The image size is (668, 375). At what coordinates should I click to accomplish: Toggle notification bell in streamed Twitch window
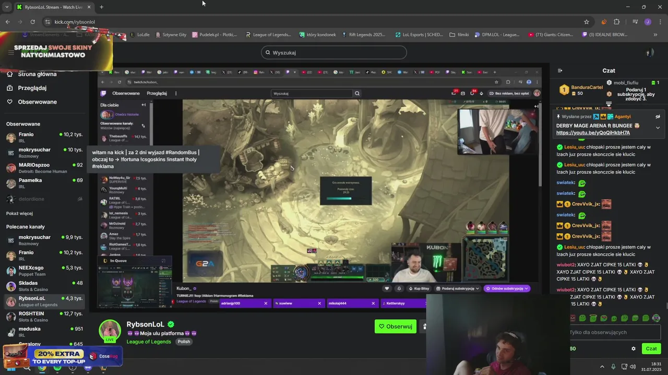click(399, 289)
